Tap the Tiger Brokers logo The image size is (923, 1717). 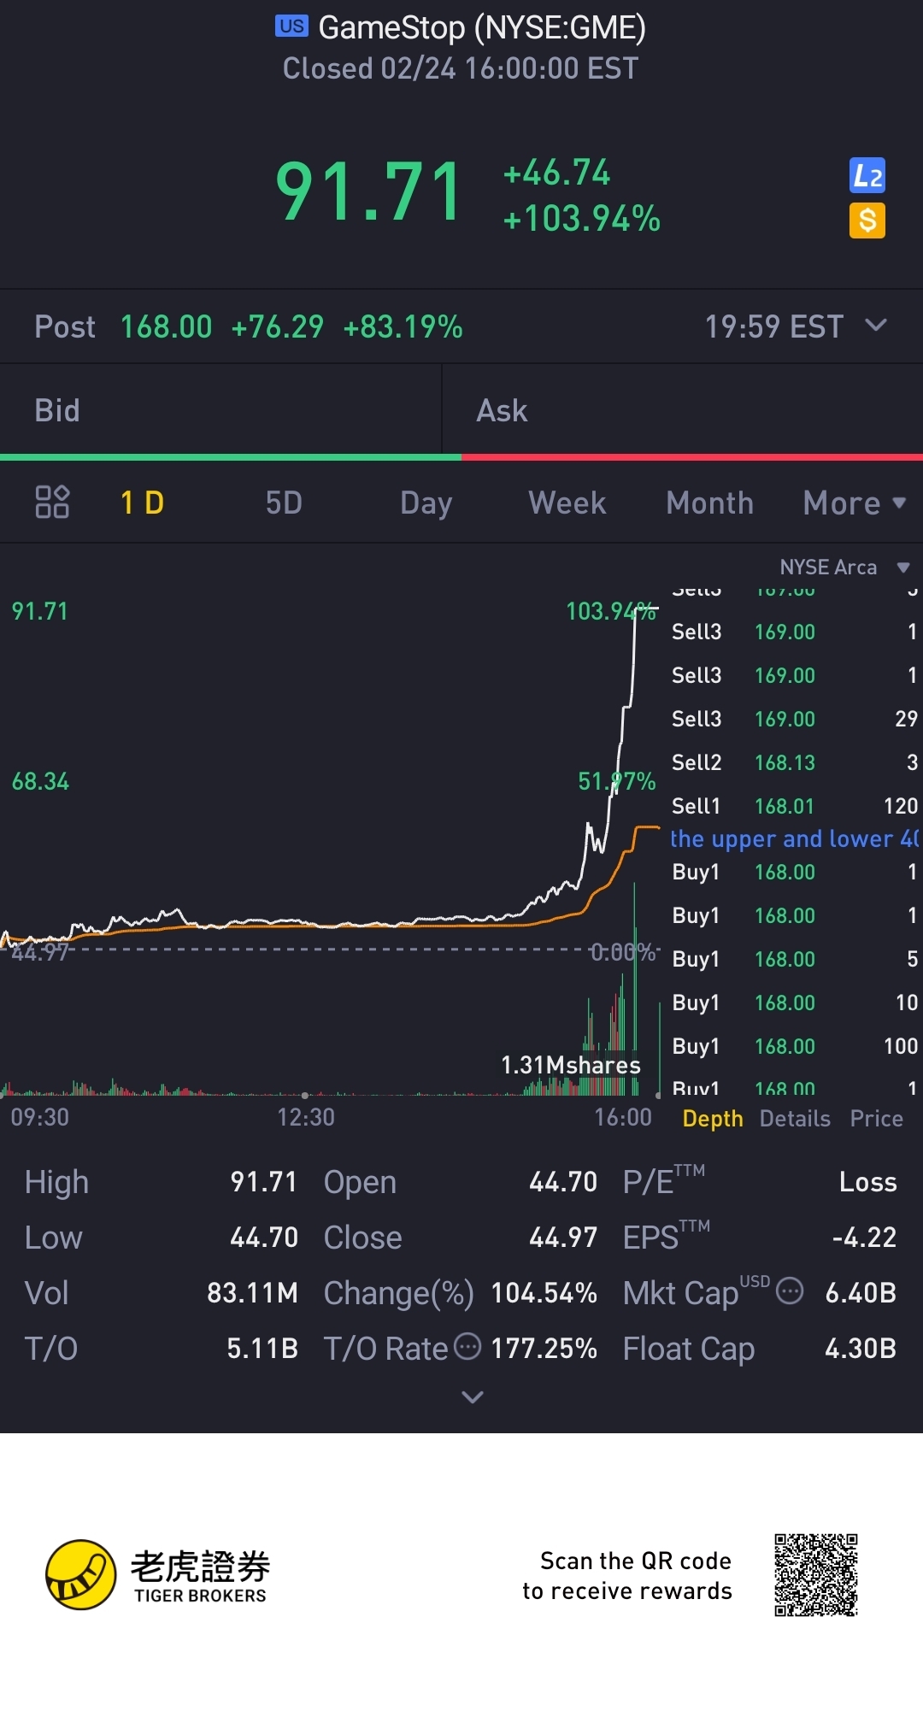coord(156,1574)
